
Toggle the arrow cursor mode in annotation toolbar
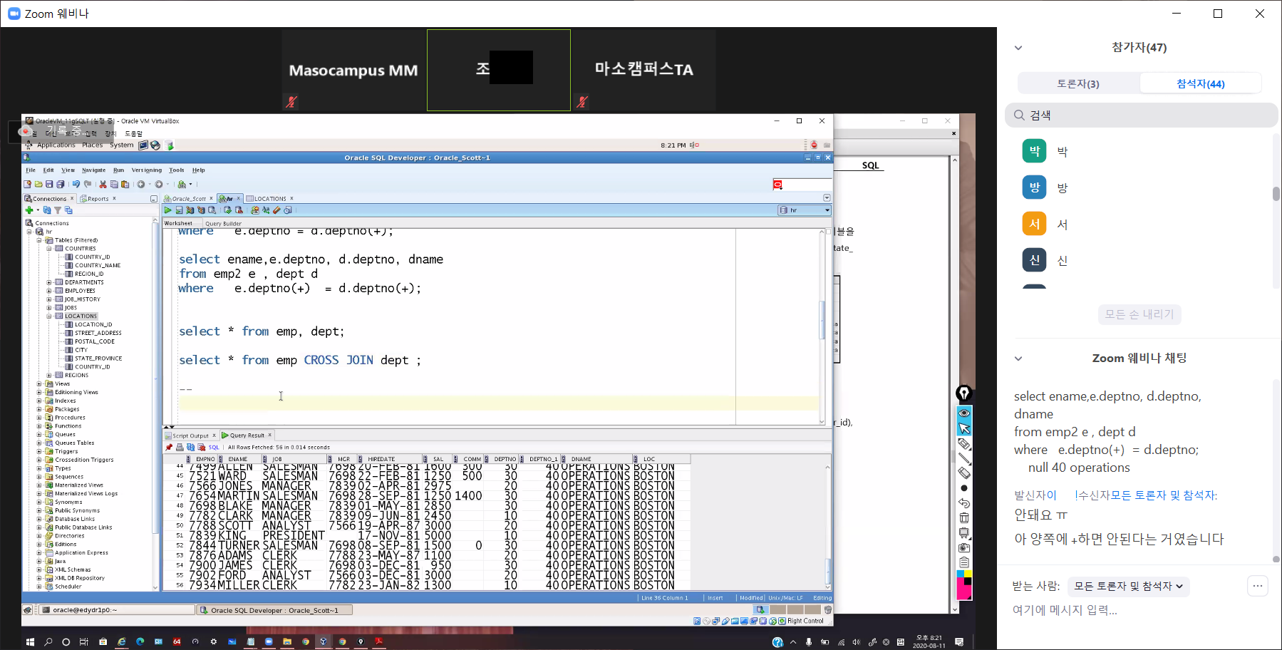click(964, 428)
